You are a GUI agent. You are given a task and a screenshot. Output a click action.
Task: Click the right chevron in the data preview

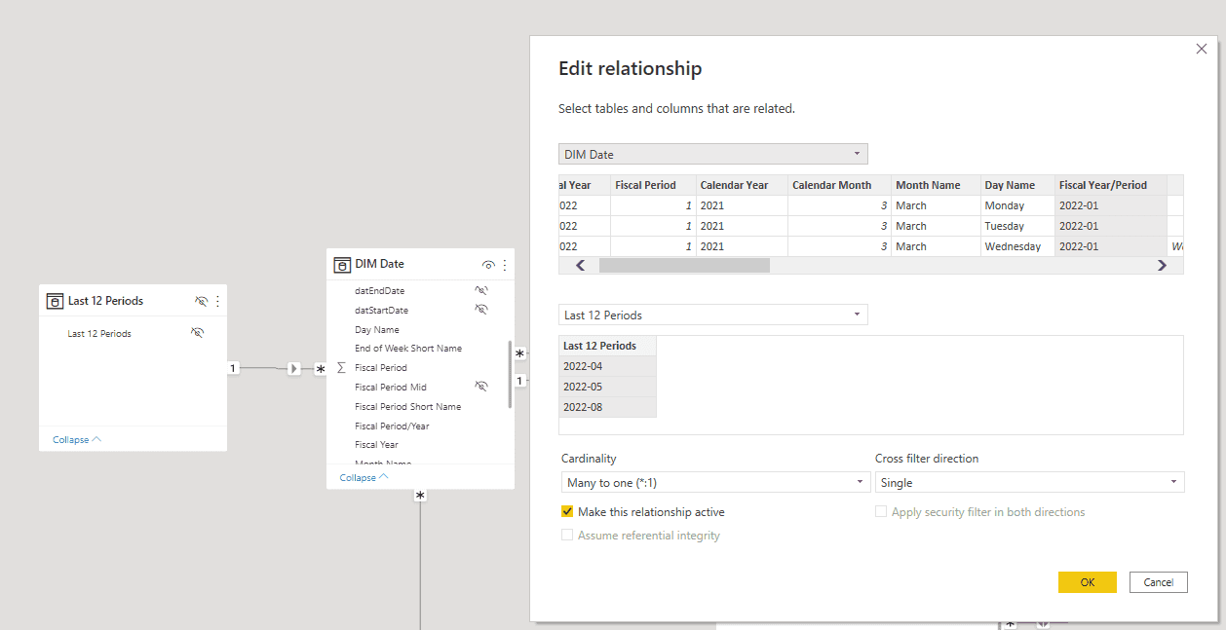pyautogui.click(x=1162, y=264)
